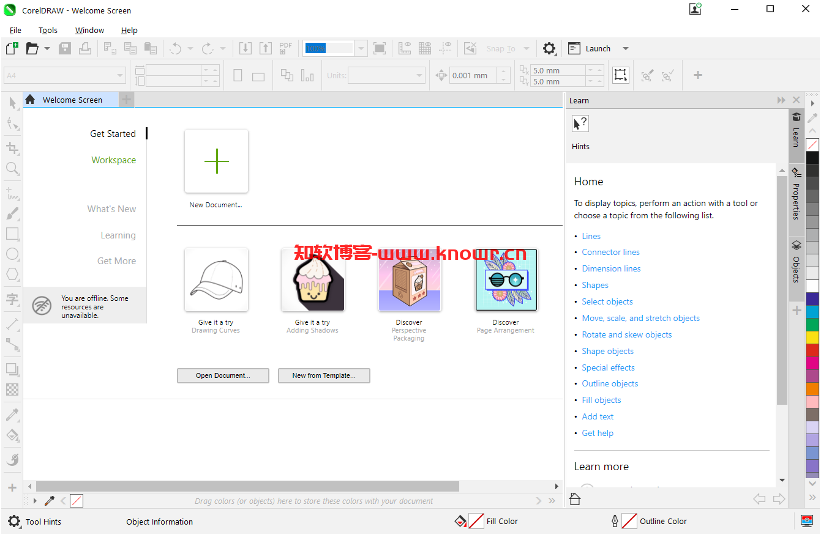
Task: Select the Drop Shadow tool
Action: pyautogui.click(x=12, y=369)
